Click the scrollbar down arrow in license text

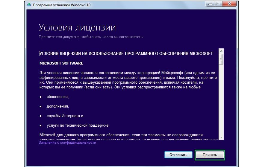(221, 137)
